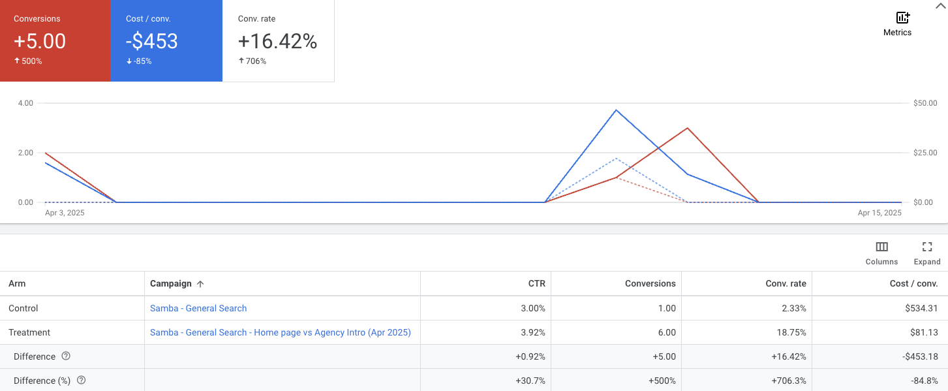Viewport: 948px width, 391px height.
Task: Click the Arm column header
Action: coord(17,283)
